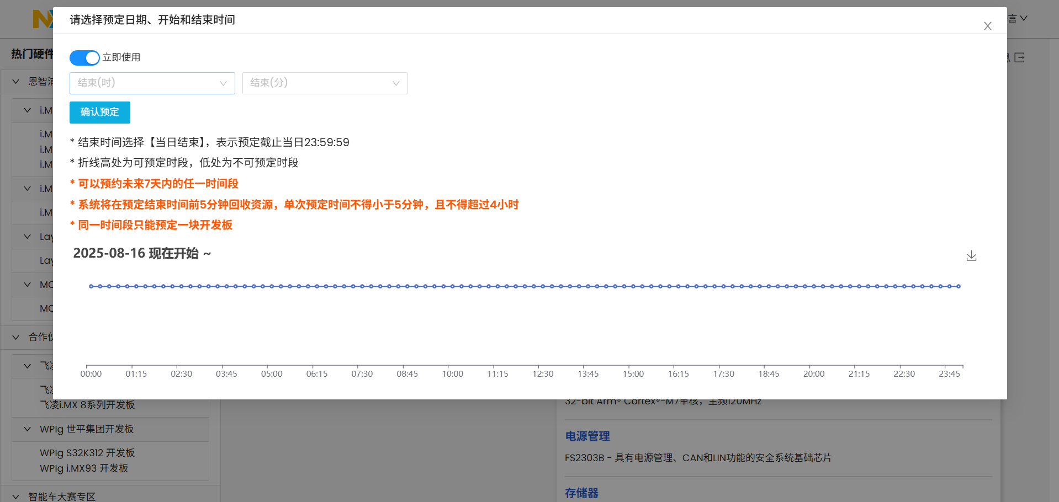Click the 12:30 label on the time axis
The image size is (1059, 502).
(x=543, y=374)
